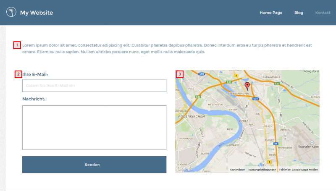Click the Gremberghoven label on map
Screen dimensions: 336x191
coord(238,94)
